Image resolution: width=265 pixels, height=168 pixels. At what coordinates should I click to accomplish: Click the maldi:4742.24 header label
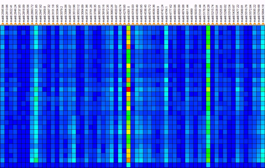click(x=162, y=13)
